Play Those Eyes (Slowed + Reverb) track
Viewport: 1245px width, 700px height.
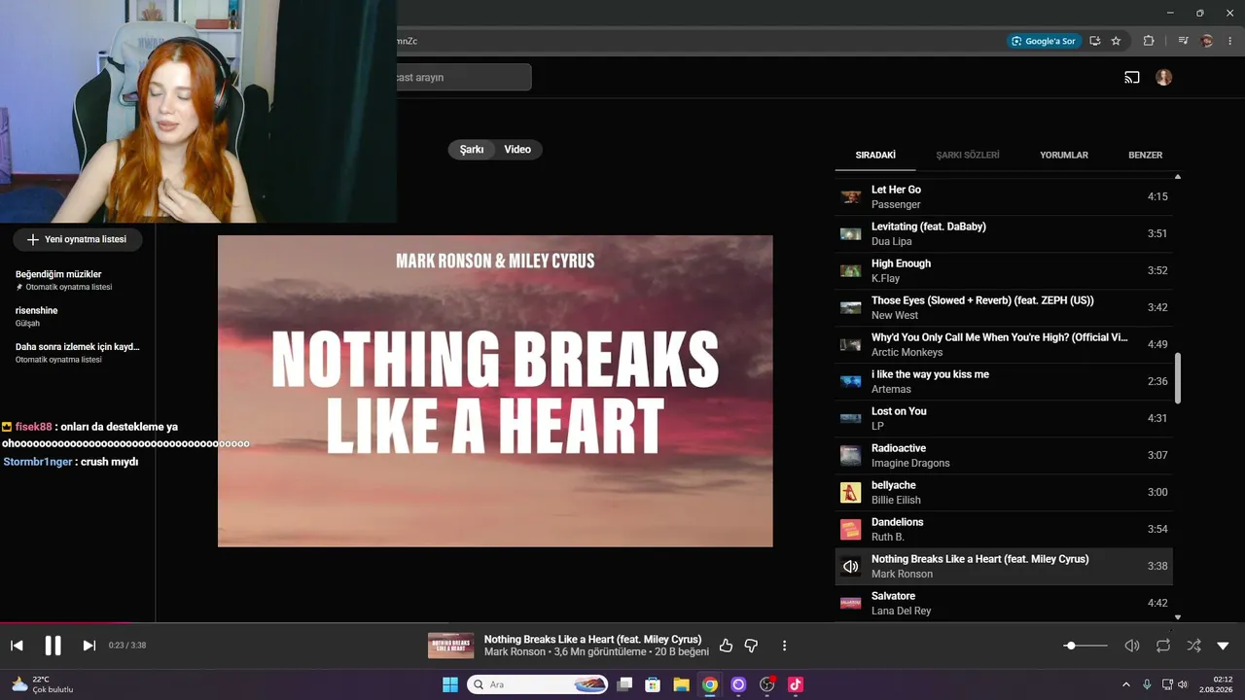1004,308
